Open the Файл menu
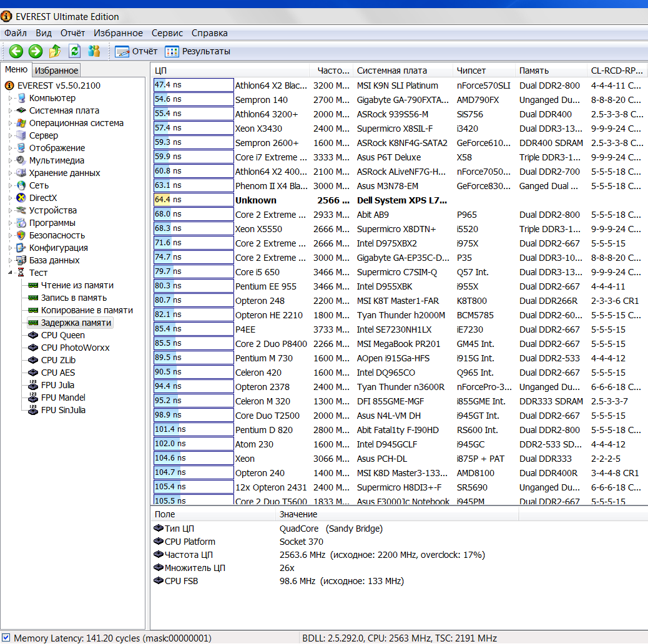648x644 pixels. point(15,33)
